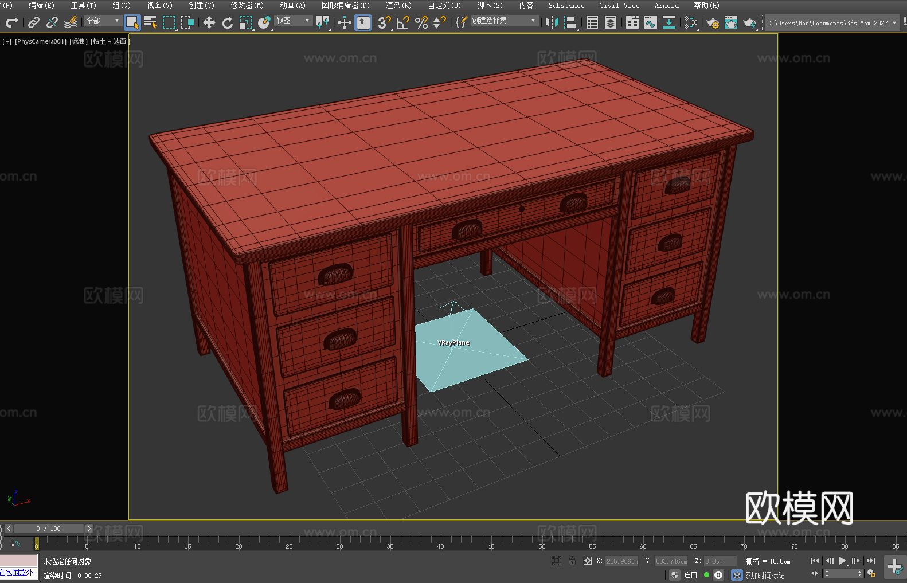Image resolution: width=907 pixels, height=583 pixels.
Task: Toggle the Ribbon display
Action: [x=632, y=22]
